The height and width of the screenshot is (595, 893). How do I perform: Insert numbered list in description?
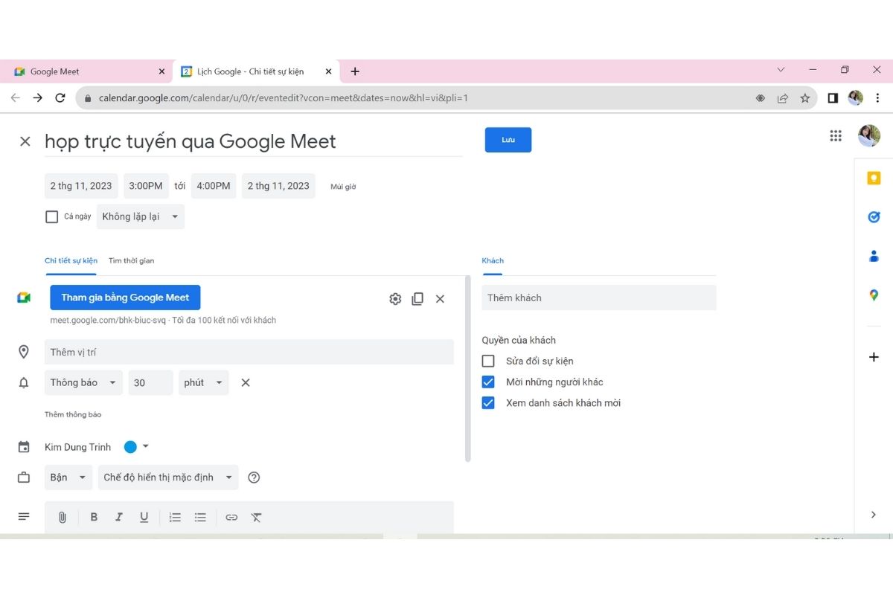[175, 517]
